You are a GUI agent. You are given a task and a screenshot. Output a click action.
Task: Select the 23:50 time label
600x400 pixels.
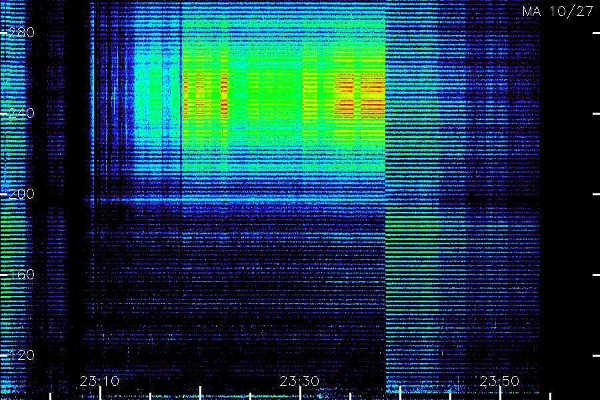(499, 381)
